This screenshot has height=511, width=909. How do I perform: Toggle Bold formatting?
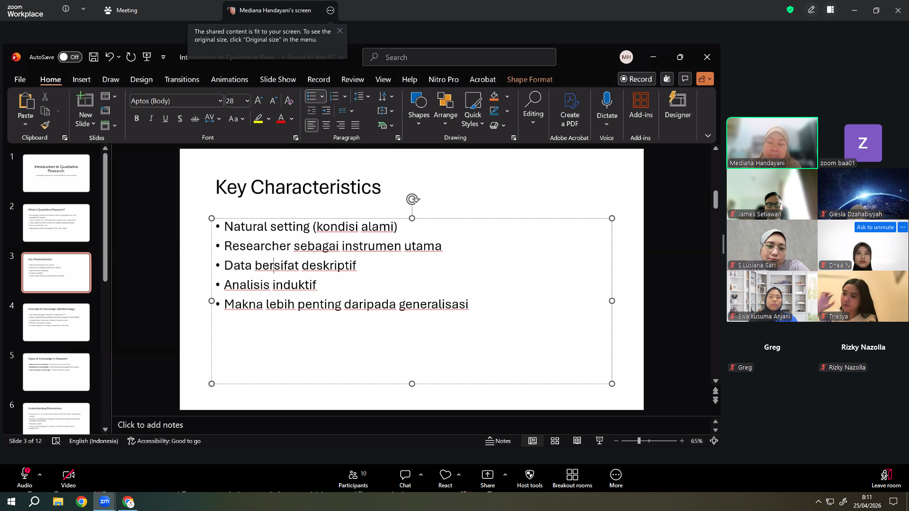tap(137, 119)
